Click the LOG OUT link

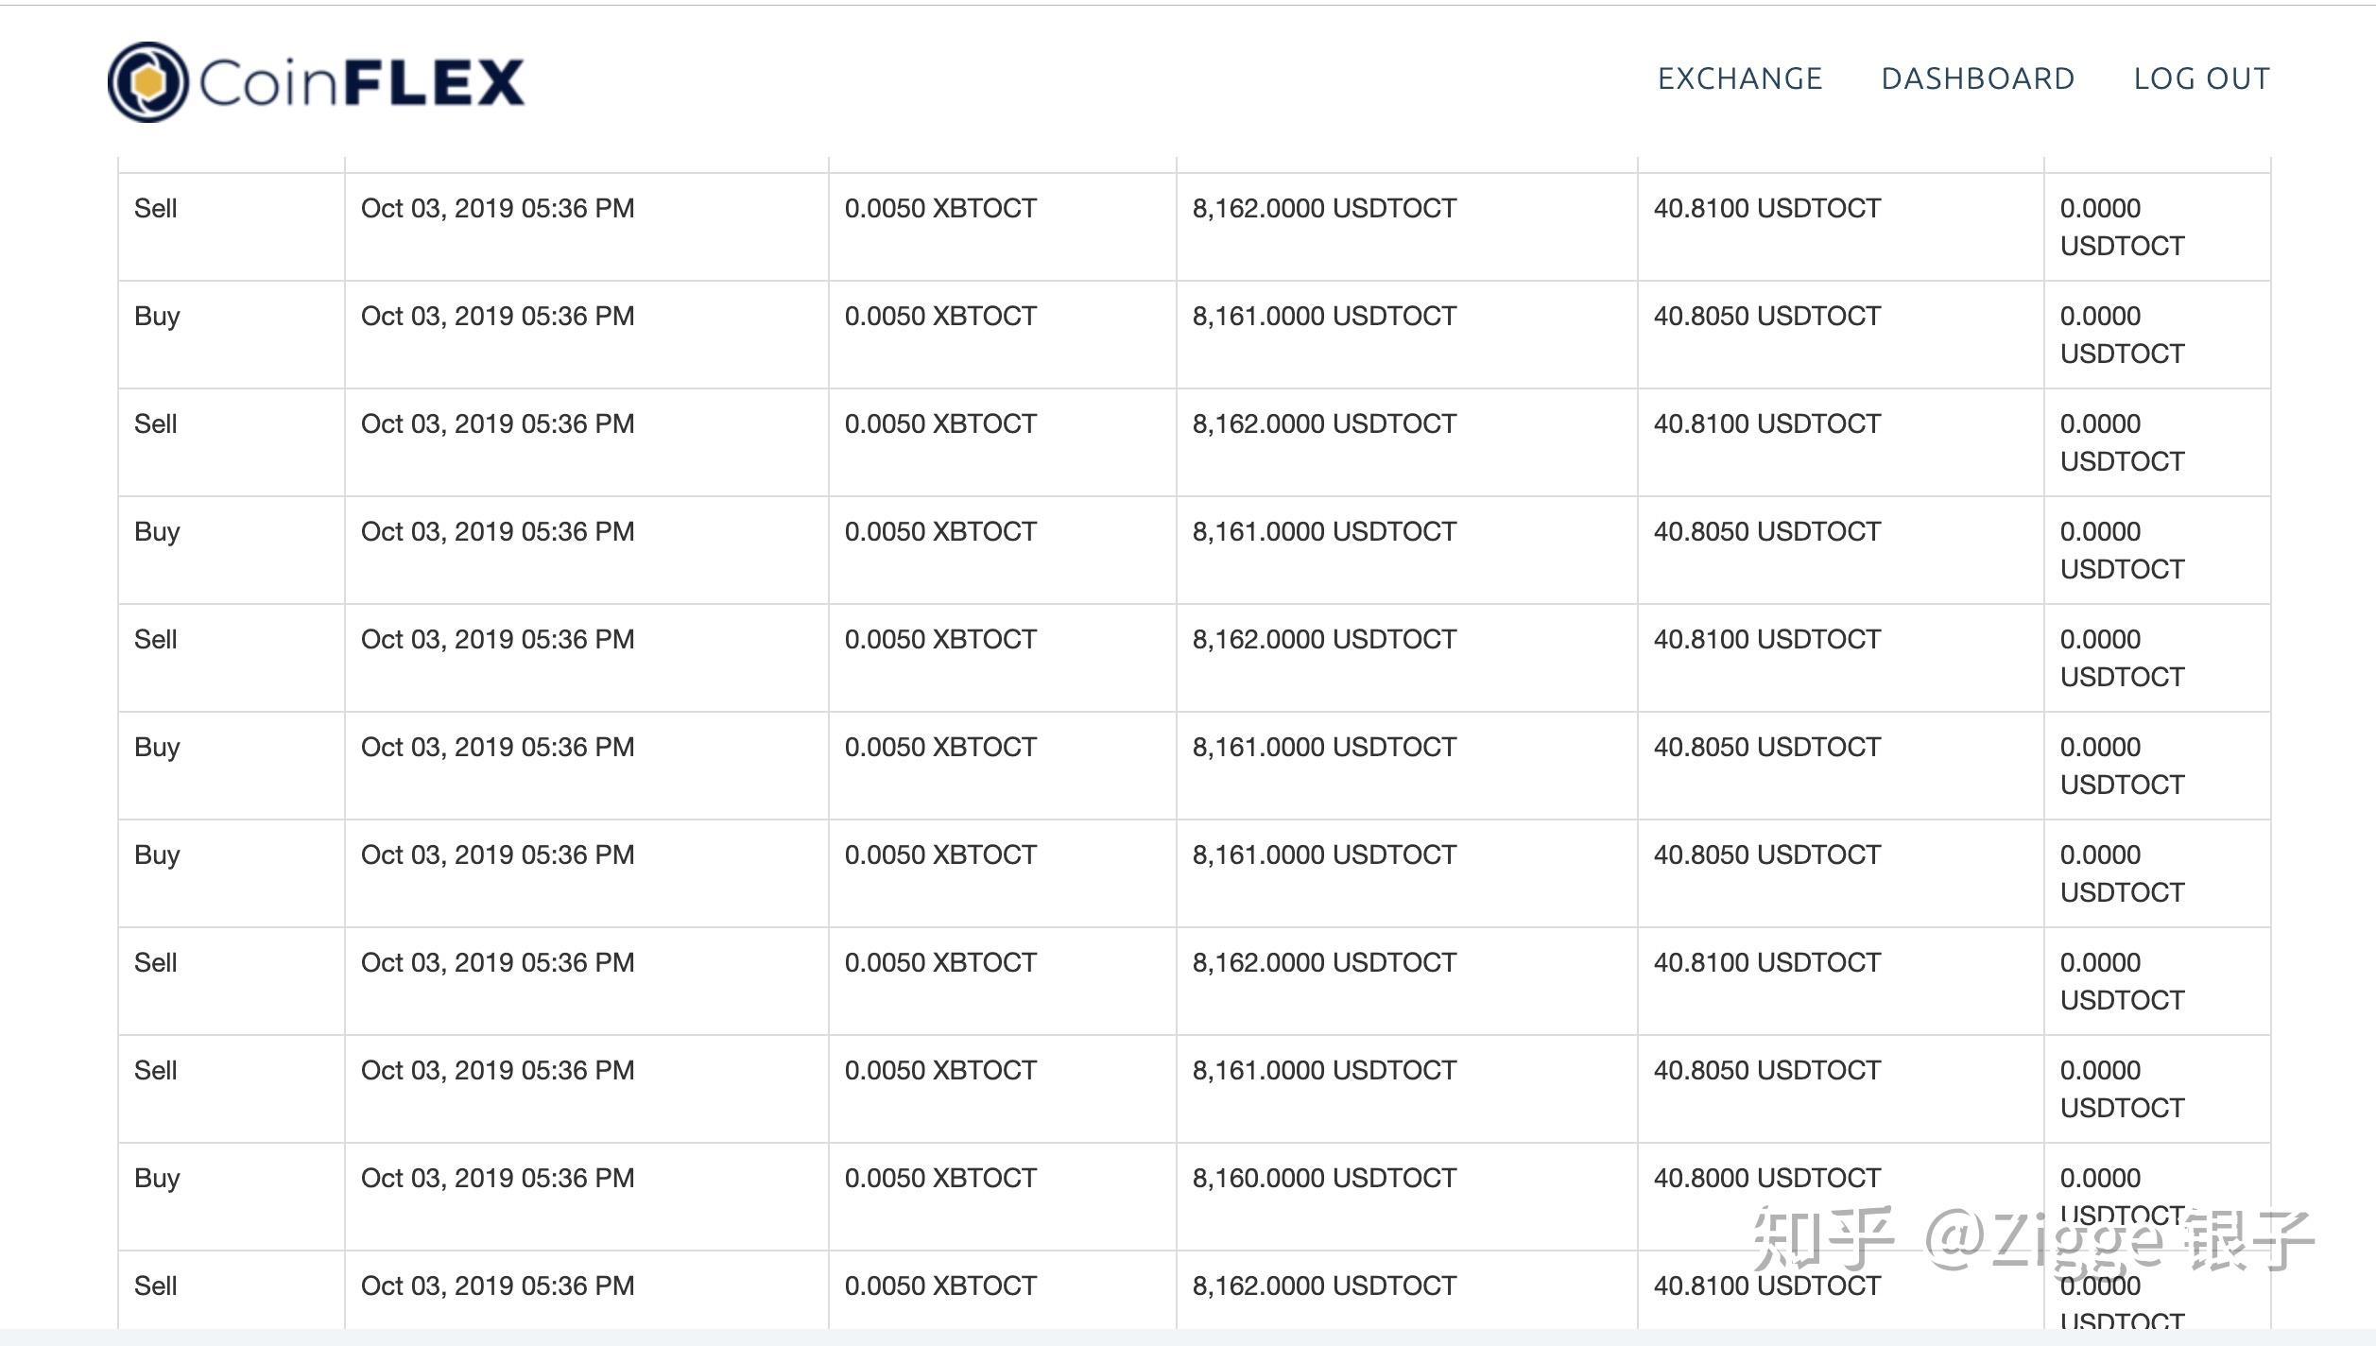pyautogui.click(x=2201, y=78)
